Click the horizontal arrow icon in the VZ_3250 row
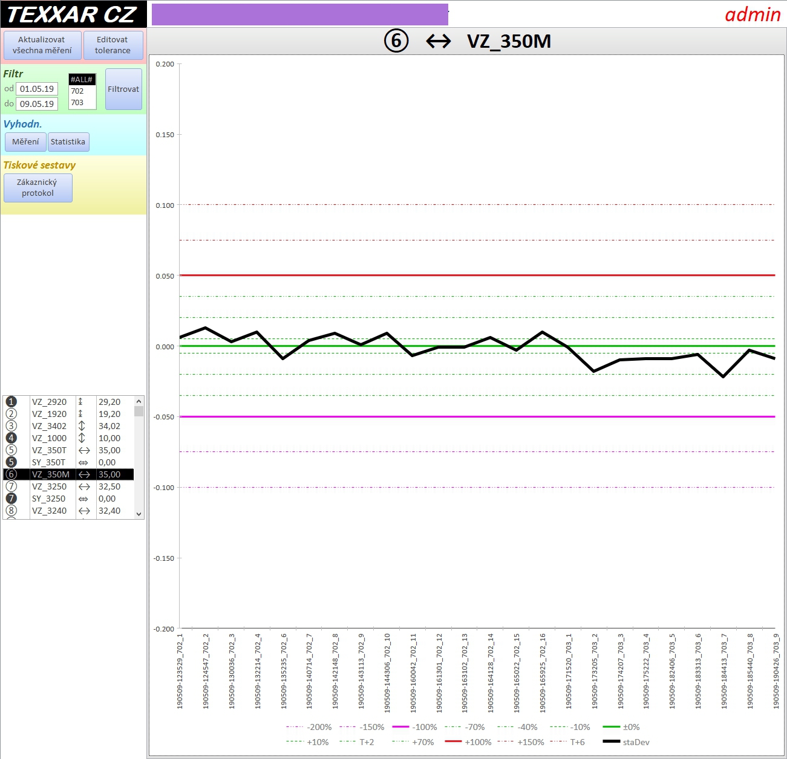 pyautogui.click(x=84, y=486)
